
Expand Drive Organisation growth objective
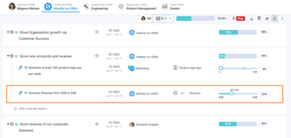(x=8, y=32)
